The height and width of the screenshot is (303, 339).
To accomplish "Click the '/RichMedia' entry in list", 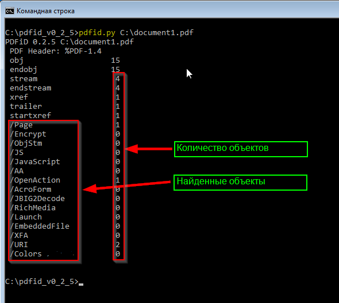I will coord(33,208).
